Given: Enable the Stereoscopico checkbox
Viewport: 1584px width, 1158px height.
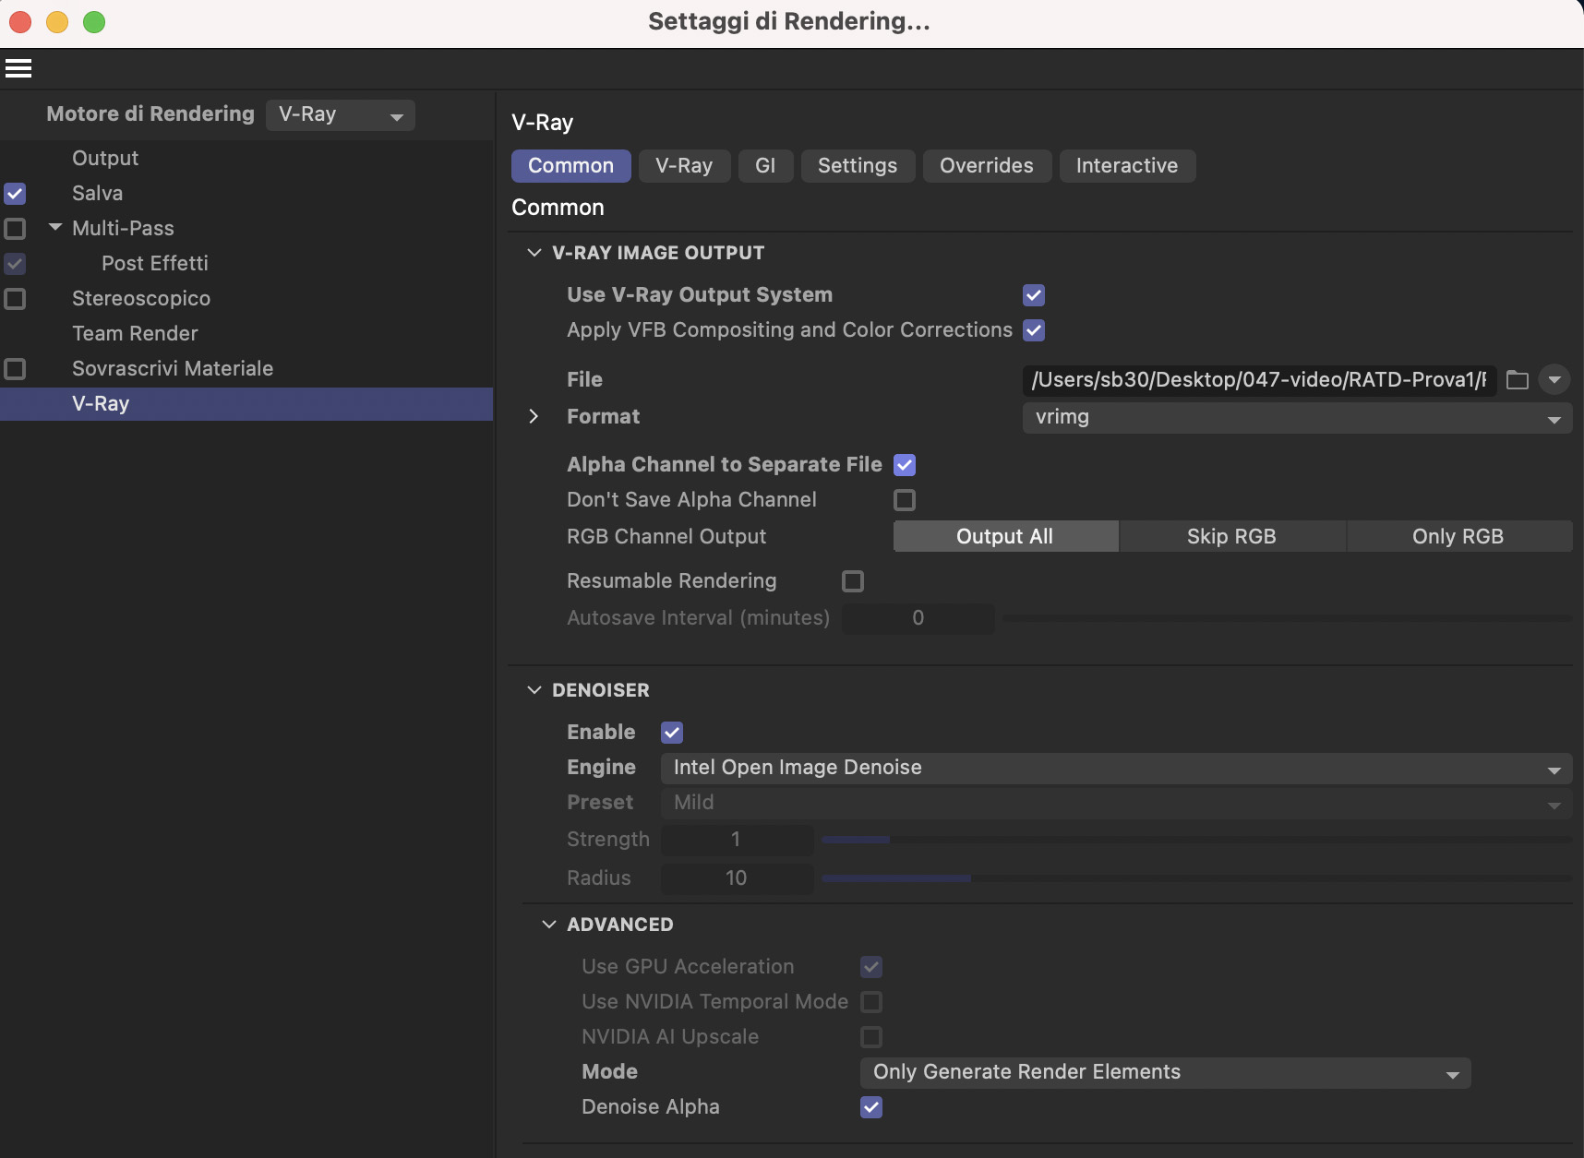Looking at the screenshot, I should pos(15,299).
